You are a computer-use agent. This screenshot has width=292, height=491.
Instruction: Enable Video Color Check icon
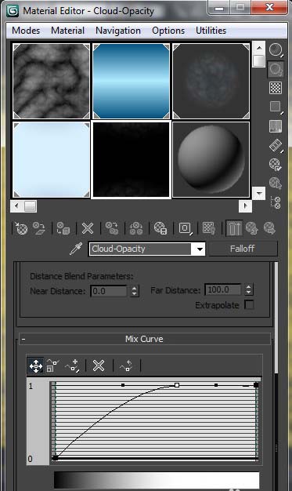[x=276, y=126]
